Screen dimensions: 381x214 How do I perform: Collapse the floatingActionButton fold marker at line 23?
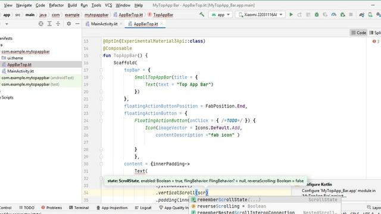tap(101, 114)
